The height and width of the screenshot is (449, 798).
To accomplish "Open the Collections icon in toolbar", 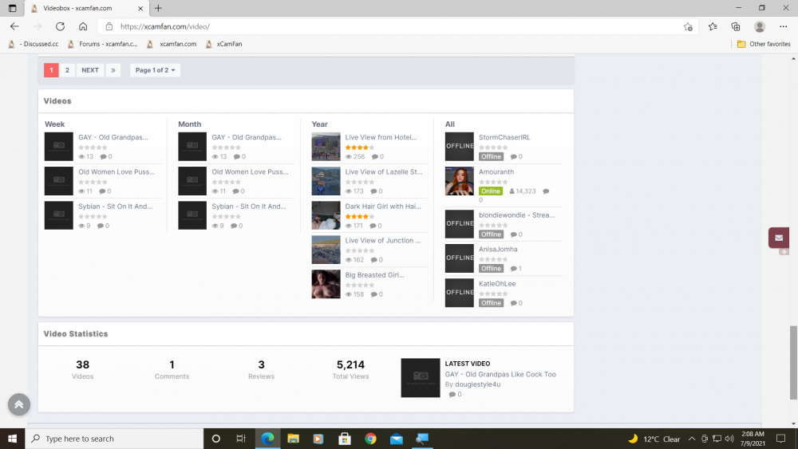I will point(736,26).
